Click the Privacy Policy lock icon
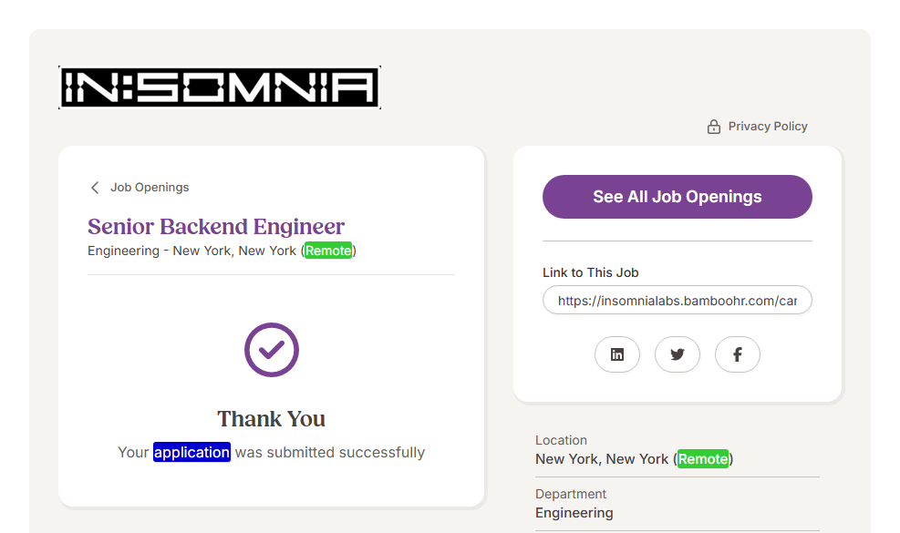 tap(714, 127)
